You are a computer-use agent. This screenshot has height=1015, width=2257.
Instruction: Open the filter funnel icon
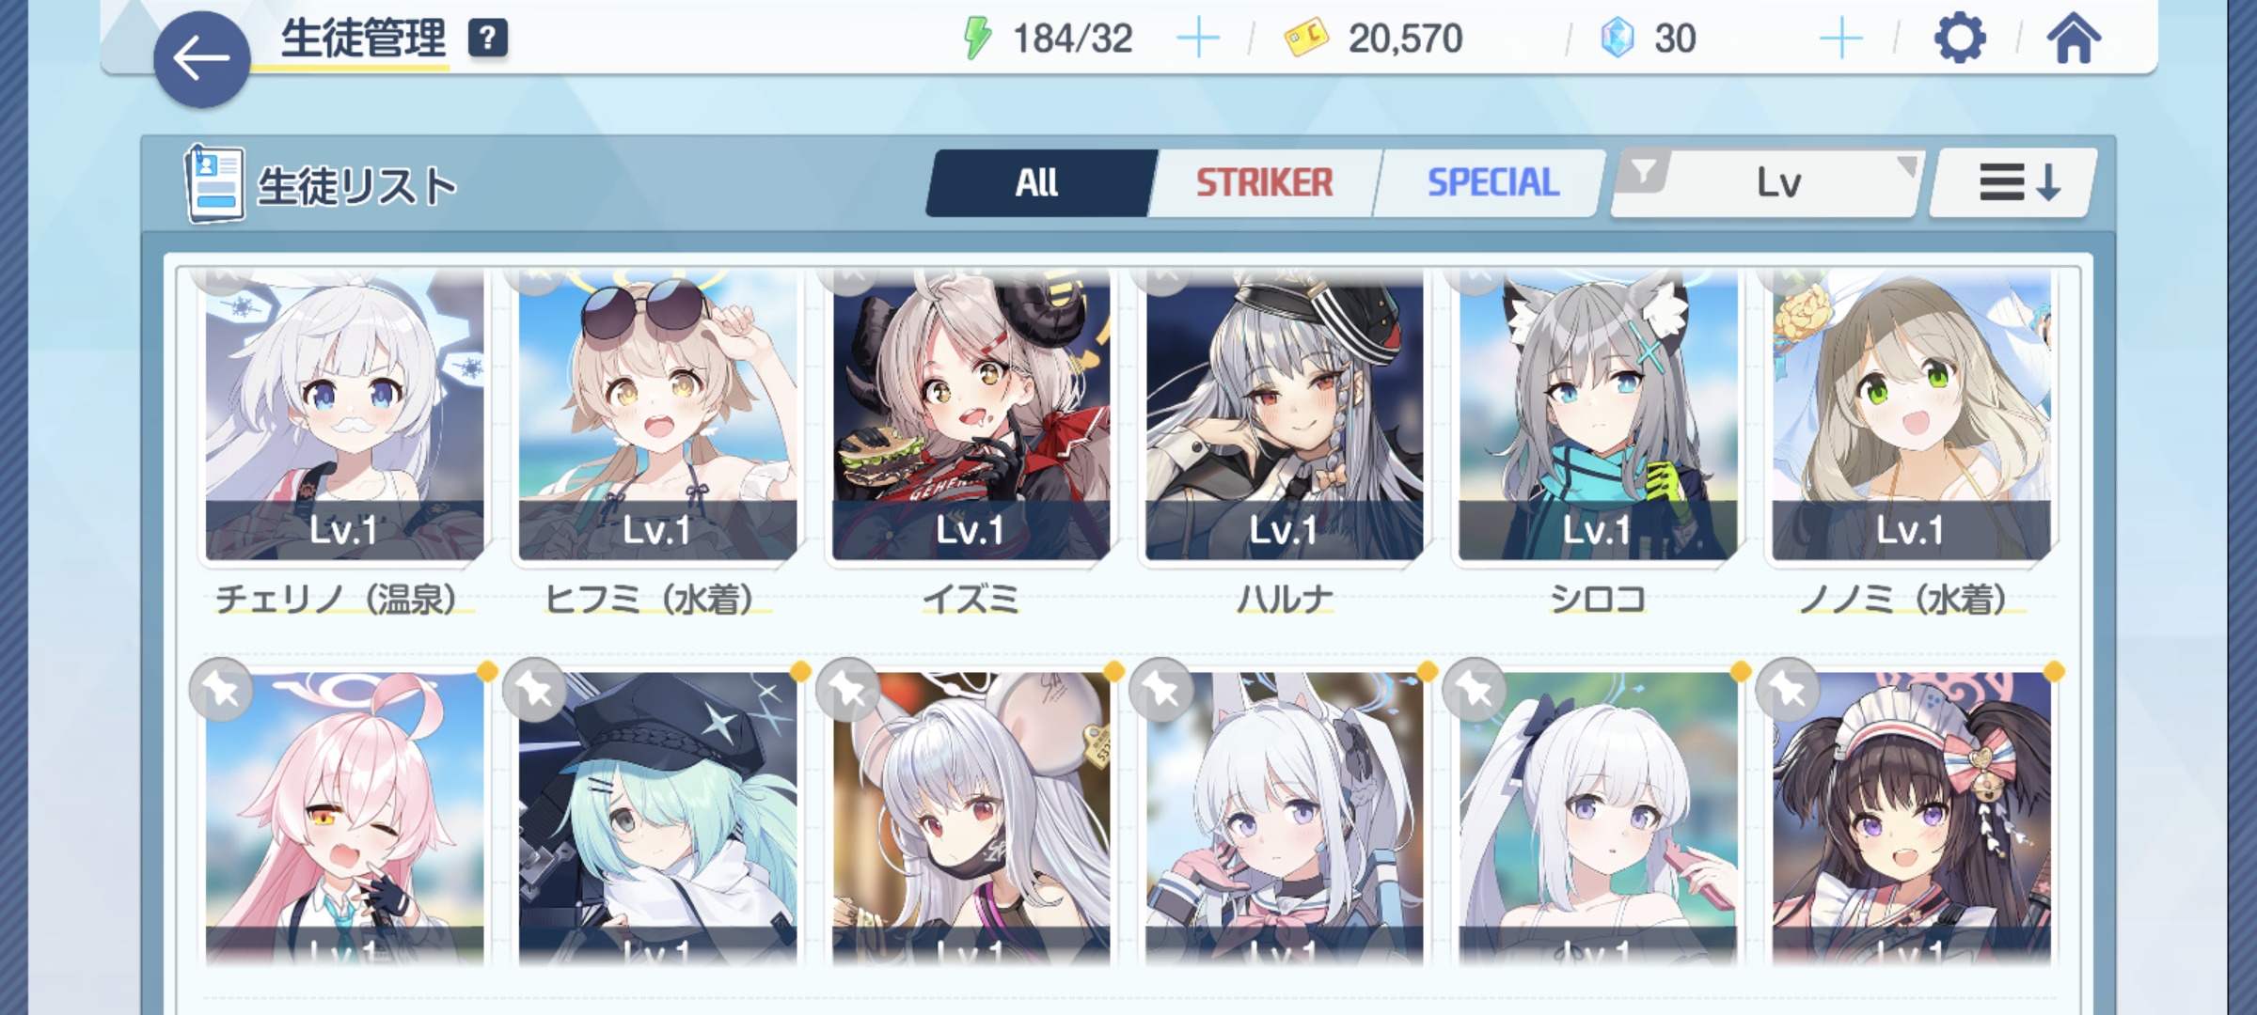pos(1644,173)
